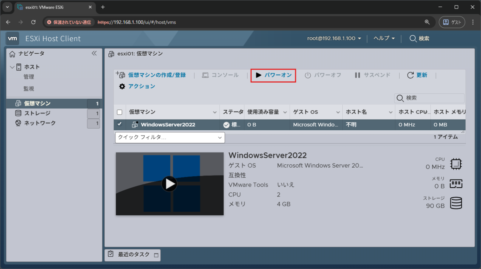The width and height of the screenshot is (481, 269).
Task: Click the status checkmark icon in VM row
Action: coord(226,125)
